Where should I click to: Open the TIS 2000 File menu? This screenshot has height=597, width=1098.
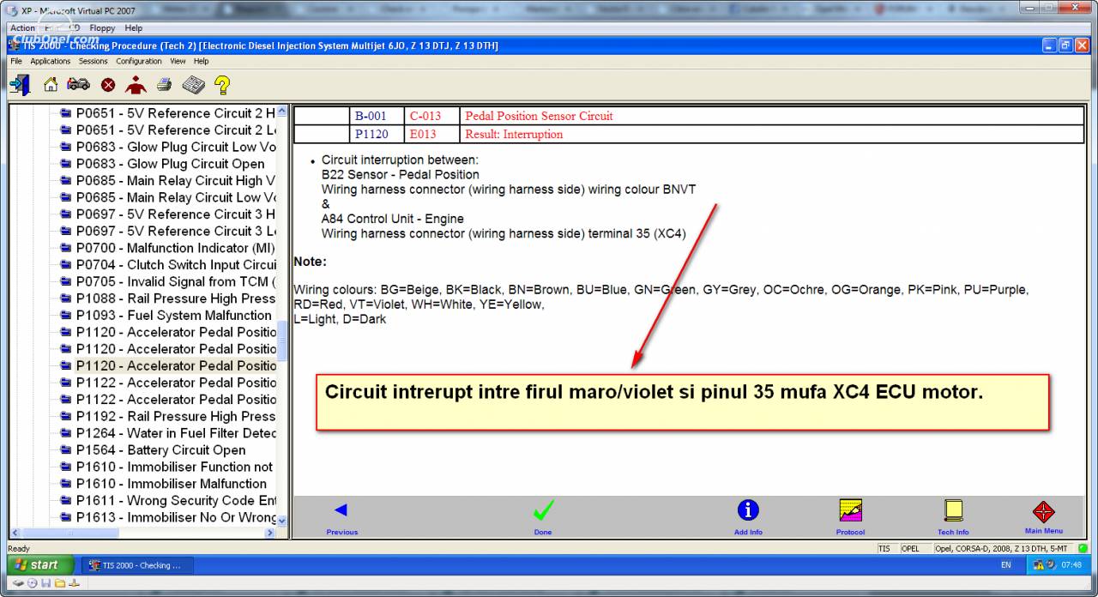[16, 61]
